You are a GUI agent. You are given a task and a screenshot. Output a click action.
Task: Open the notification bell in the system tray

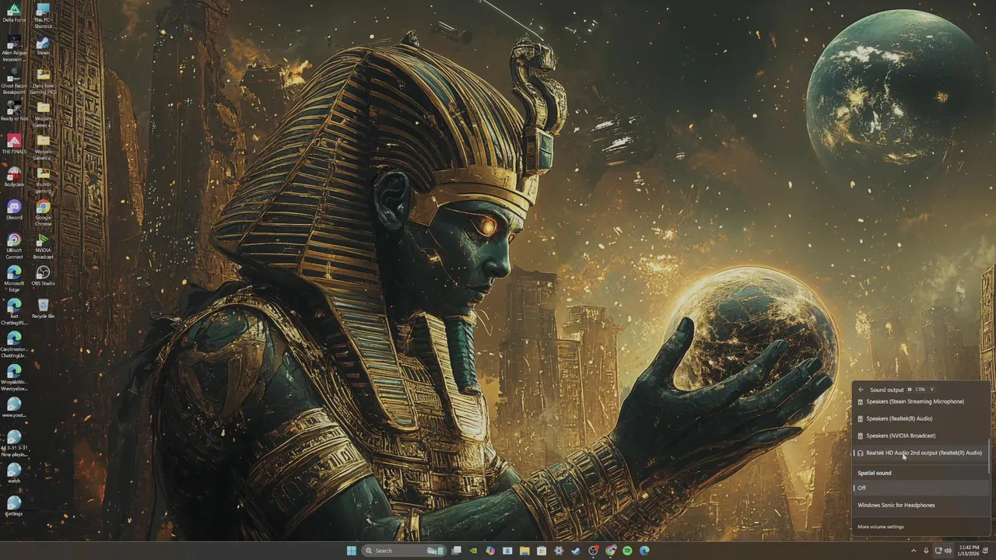click(987, 551)
